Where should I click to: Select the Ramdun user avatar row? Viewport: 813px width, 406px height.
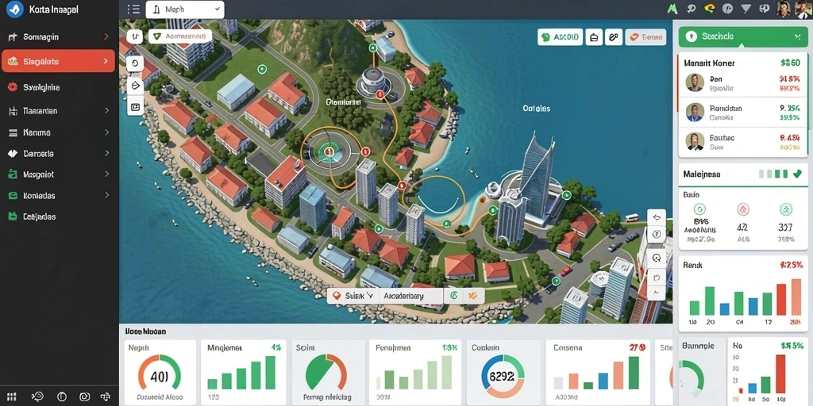pos(742,112)
